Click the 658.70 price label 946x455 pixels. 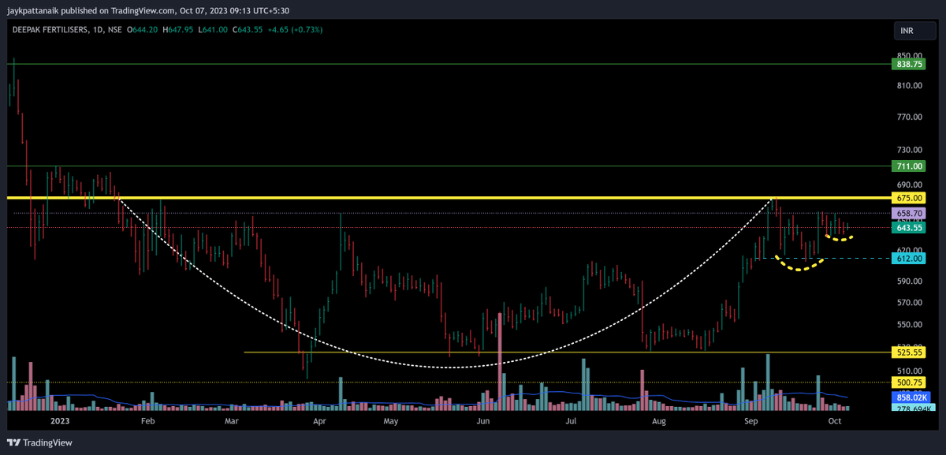pos(910,214)
